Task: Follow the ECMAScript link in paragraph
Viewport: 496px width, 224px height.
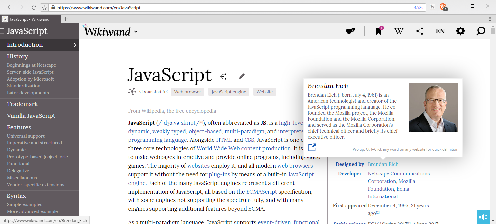Action: pyautogui.click(x=261, y=192)
